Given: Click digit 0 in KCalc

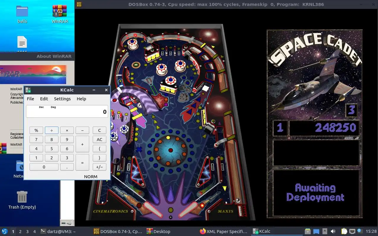Looking at the screenshot, I should pyautogui.click(x=44, y=167).
